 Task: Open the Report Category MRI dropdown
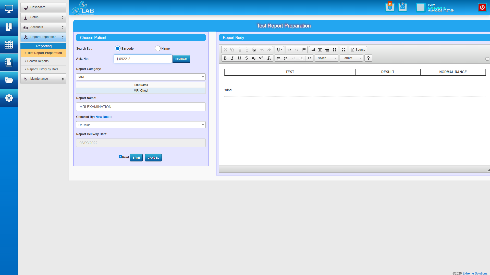tap(141, 77)
